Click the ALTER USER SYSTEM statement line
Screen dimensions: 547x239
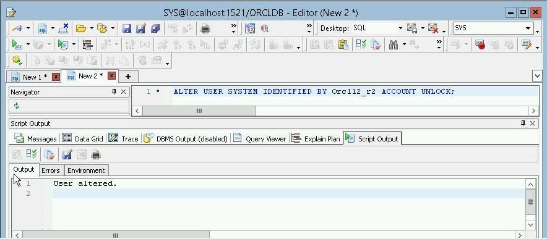pyautogui.click(x=314, y=91)
